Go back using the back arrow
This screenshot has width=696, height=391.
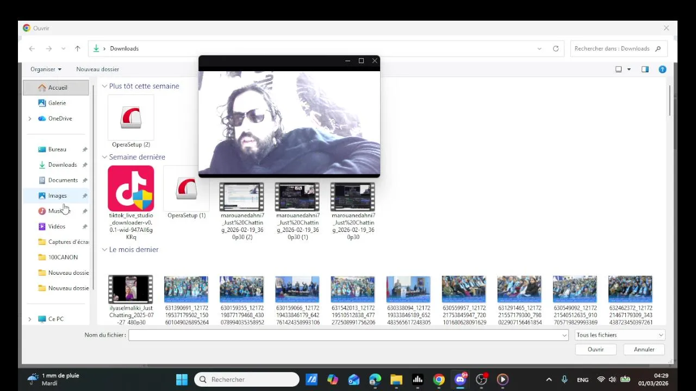click(x=32, y=48)
